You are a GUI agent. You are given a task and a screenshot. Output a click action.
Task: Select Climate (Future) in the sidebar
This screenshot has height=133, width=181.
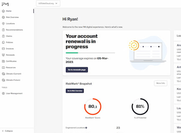13,80
